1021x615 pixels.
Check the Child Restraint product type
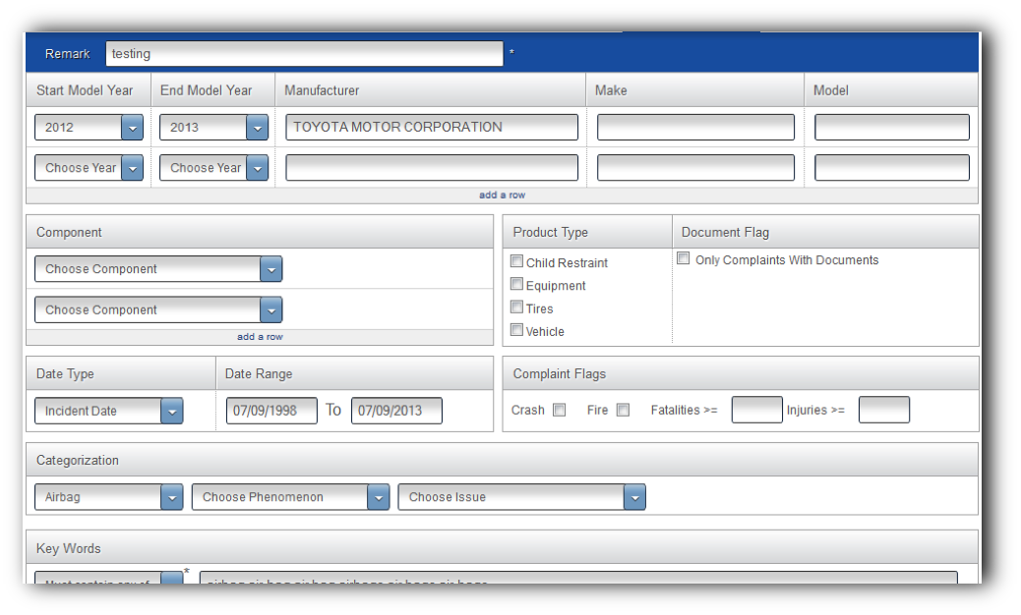click(517, 261)
